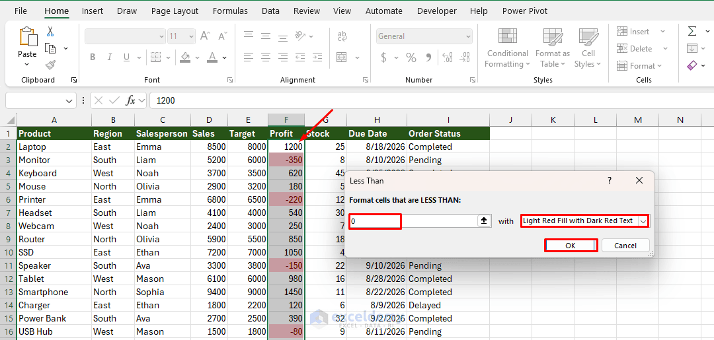The width and height of the screenshot is (714, 340).
Task: Click the Order Status header cell
Action: pyautogui.click(x=448, y=133)
